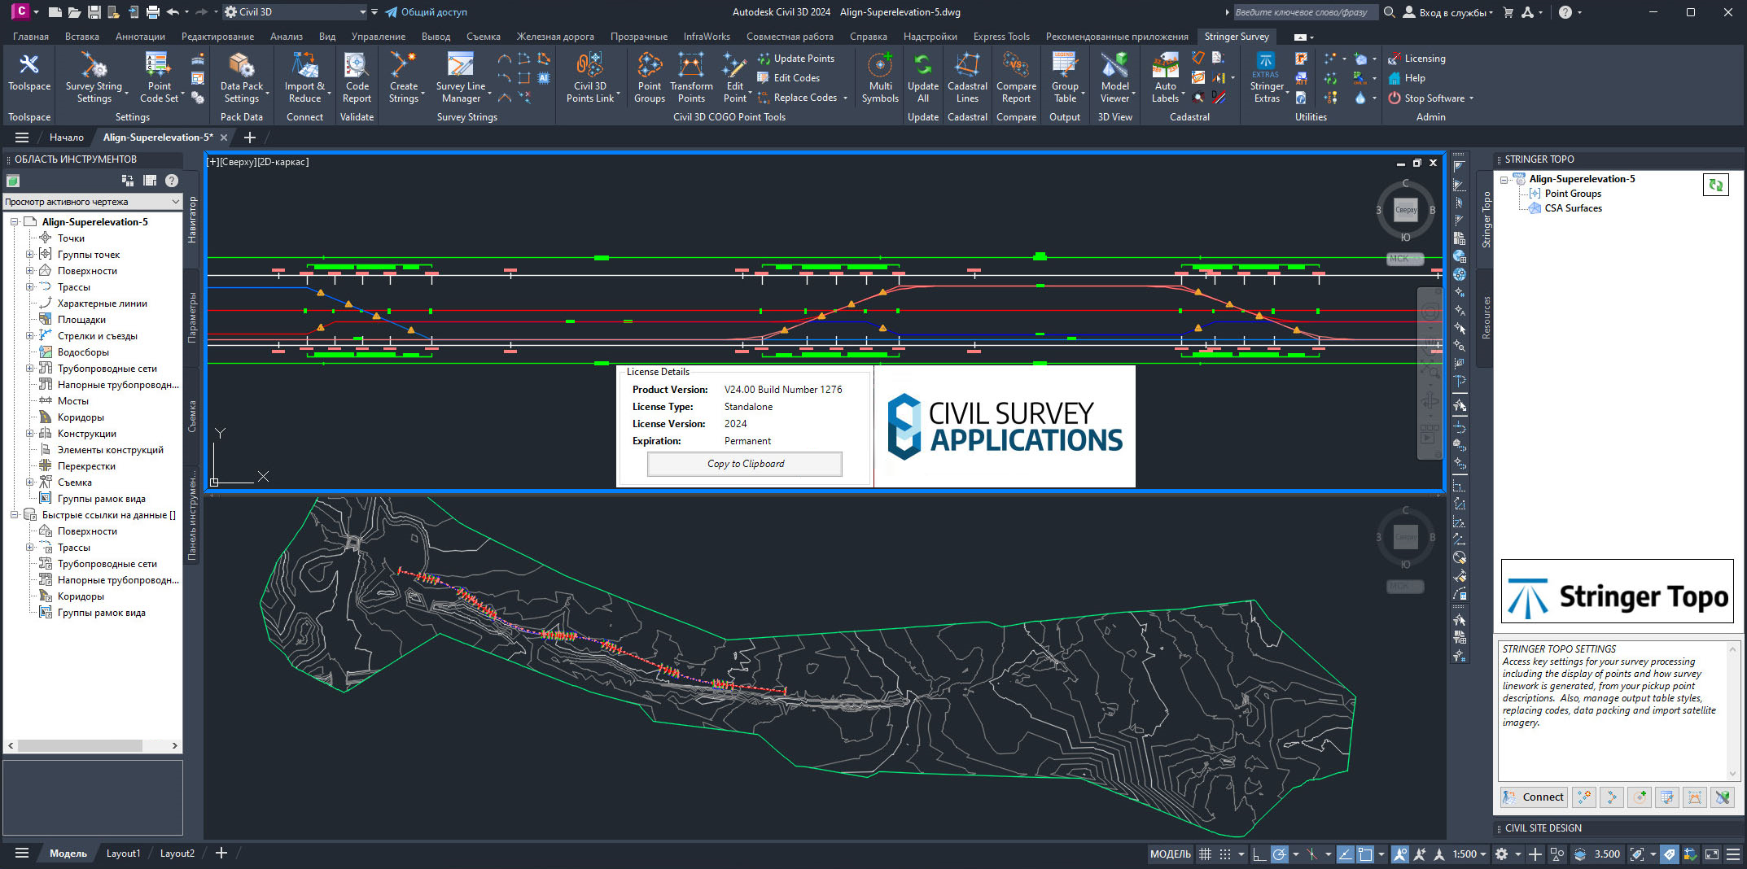Select the Edit Point tool
1747x869 pixels.
point(735,77)
